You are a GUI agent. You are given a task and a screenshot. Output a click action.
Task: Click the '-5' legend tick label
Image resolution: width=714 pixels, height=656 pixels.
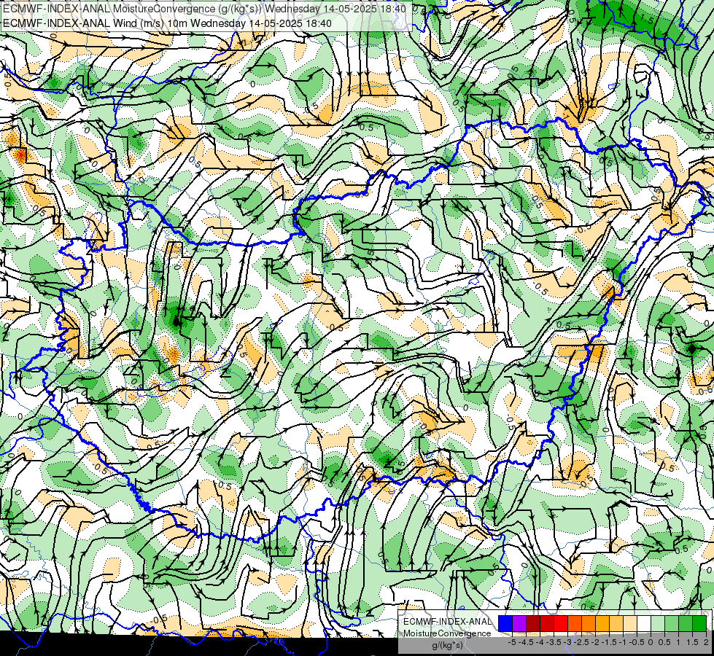[512, 642]
